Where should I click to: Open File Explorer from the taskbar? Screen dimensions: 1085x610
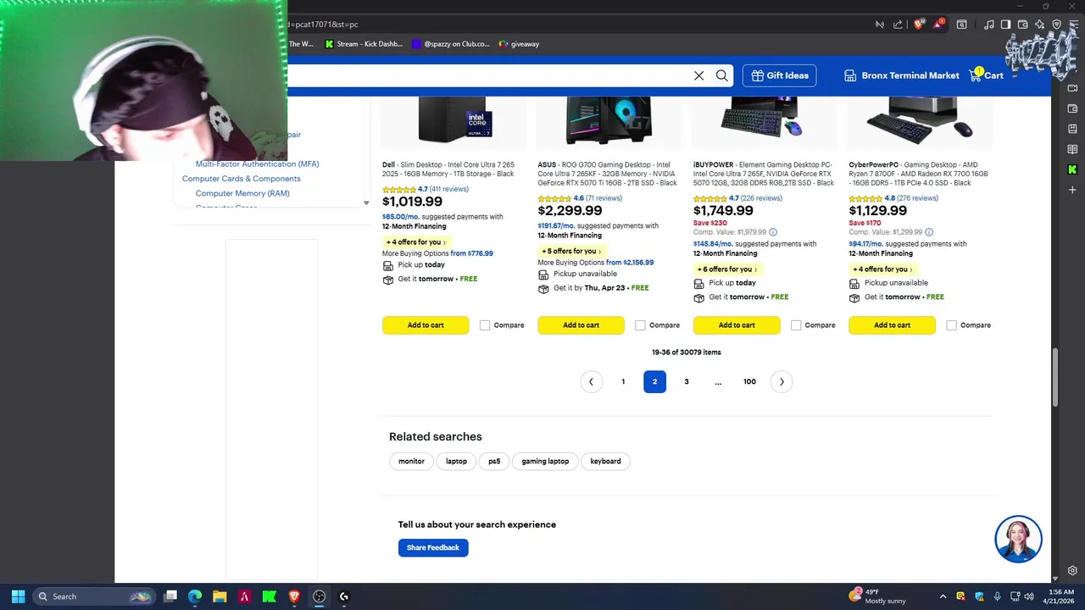[x=220, y=596]
